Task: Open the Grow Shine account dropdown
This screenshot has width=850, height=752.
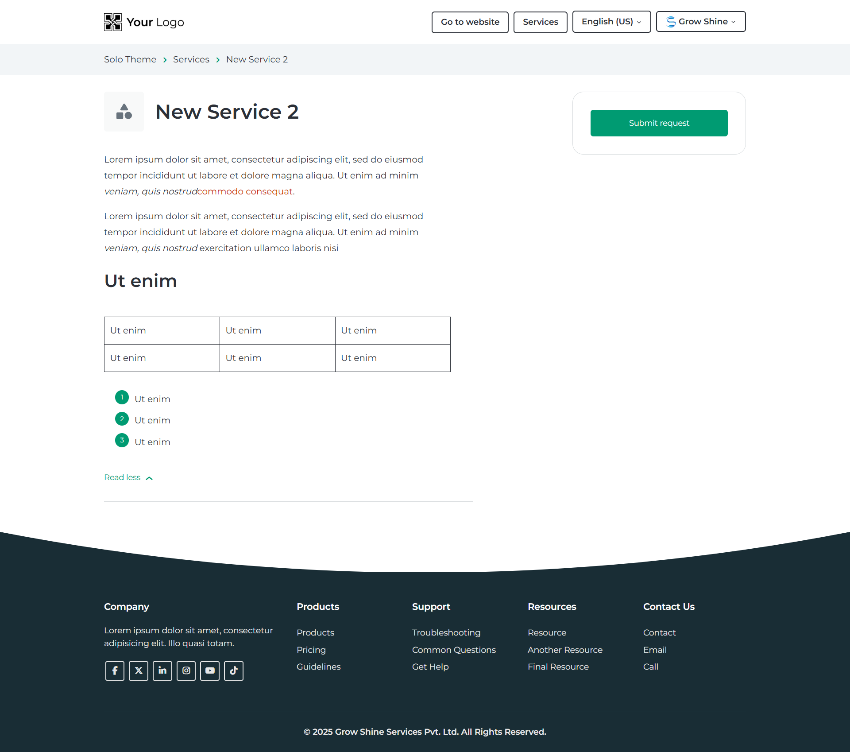Action: pyautogui.click(x=701, y=22)
